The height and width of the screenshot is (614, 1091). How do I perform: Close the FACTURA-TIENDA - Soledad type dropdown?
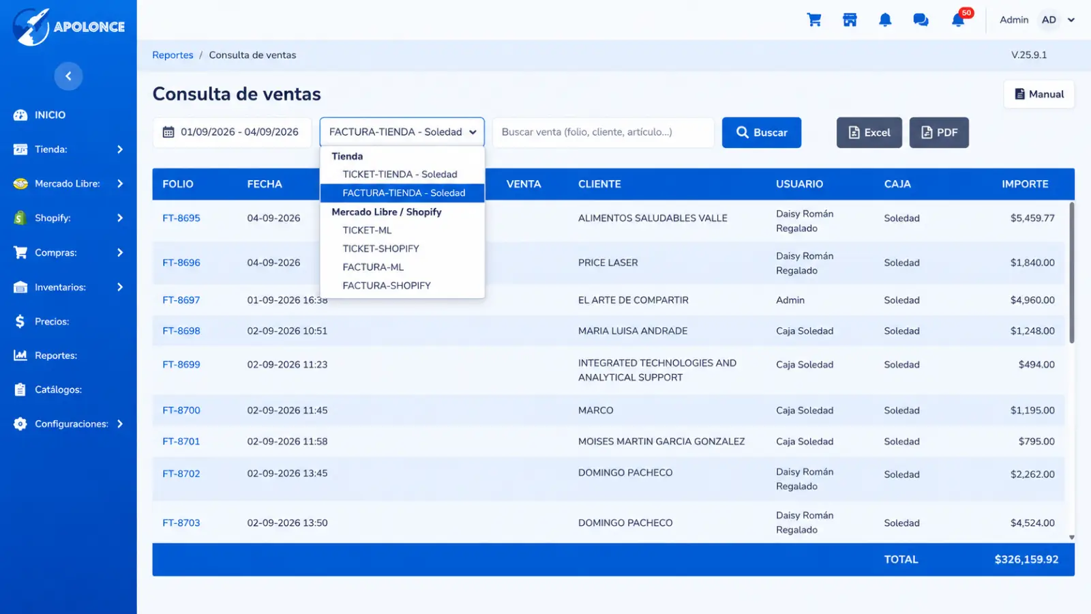click(x=402, y=132)
